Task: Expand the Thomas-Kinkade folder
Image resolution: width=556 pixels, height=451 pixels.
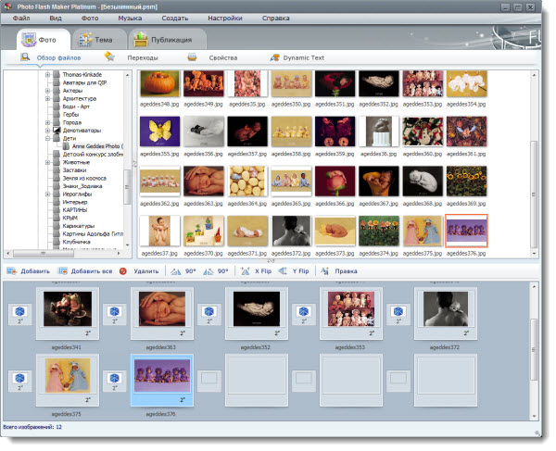Action: click(48, 75)
